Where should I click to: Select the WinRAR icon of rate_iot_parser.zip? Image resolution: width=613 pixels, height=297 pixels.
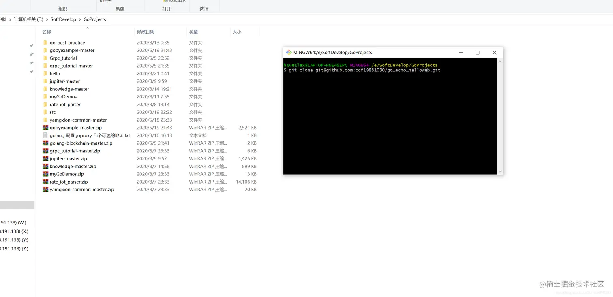pyautogui.click(x=45, y=182)
